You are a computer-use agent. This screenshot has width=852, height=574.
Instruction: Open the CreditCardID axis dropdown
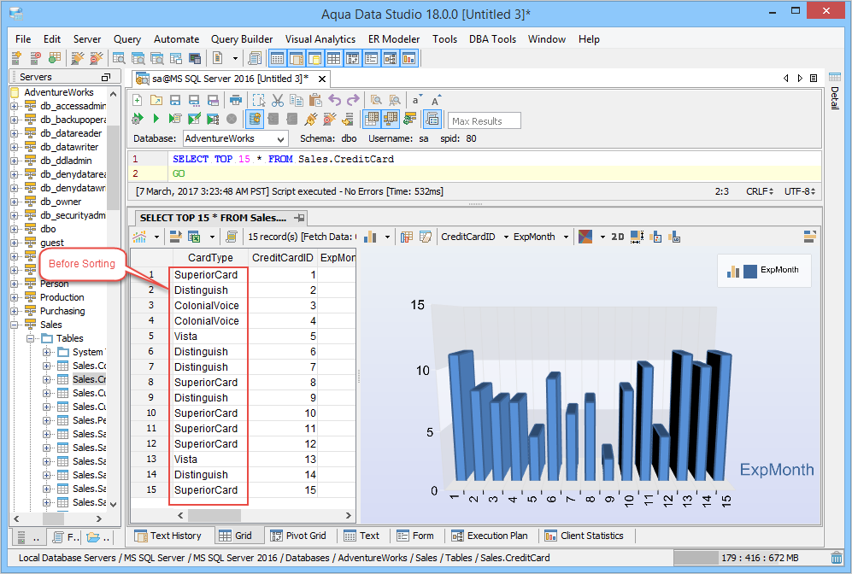click(506, 237)
